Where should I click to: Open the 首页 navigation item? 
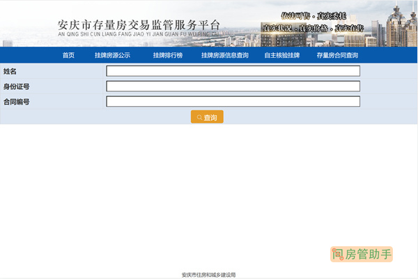click(x=68, y=55)
